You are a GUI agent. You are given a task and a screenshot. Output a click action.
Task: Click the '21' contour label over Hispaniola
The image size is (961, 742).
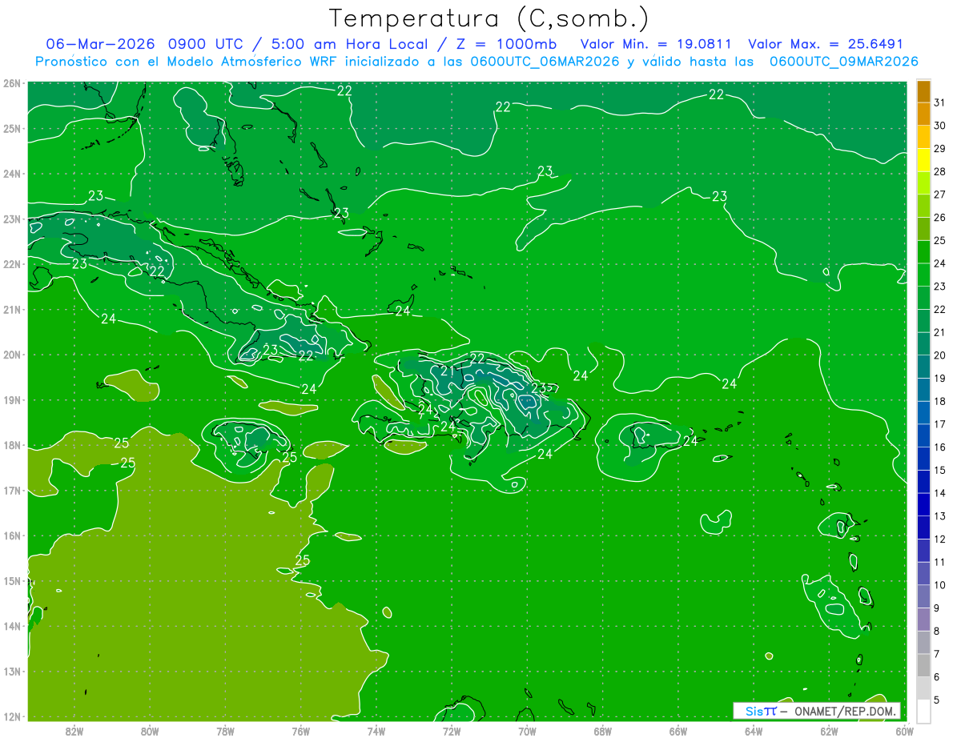448,371
